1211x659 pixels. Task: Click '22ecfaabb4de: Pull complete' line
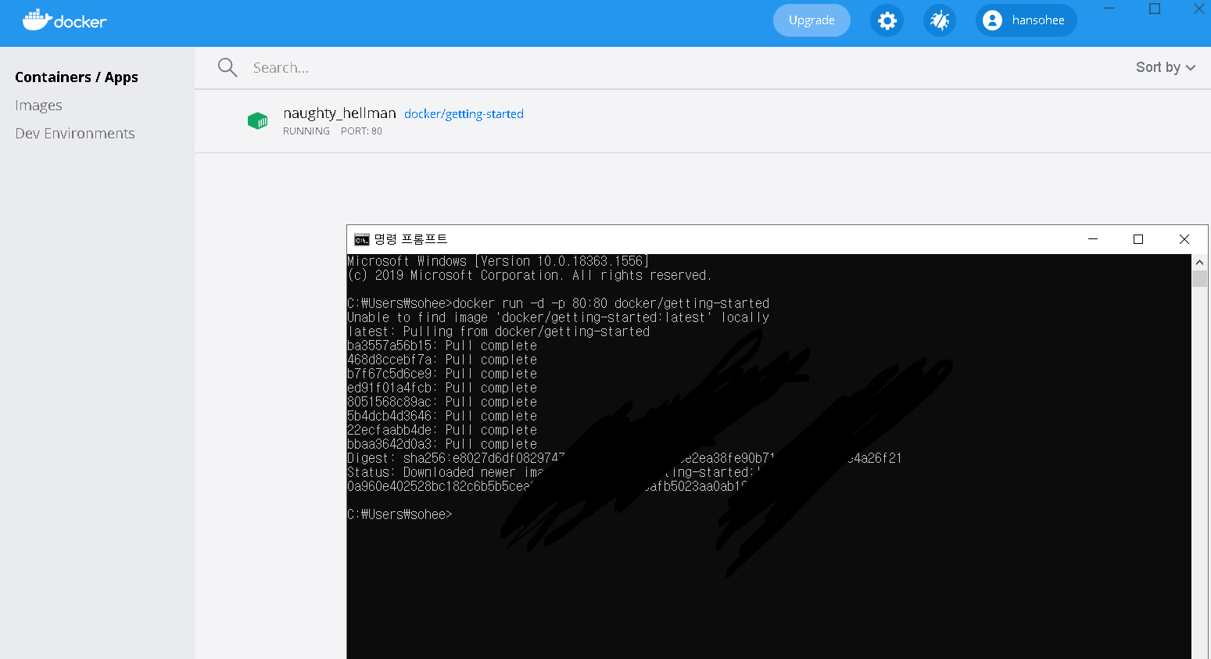[x=442, y=430]
